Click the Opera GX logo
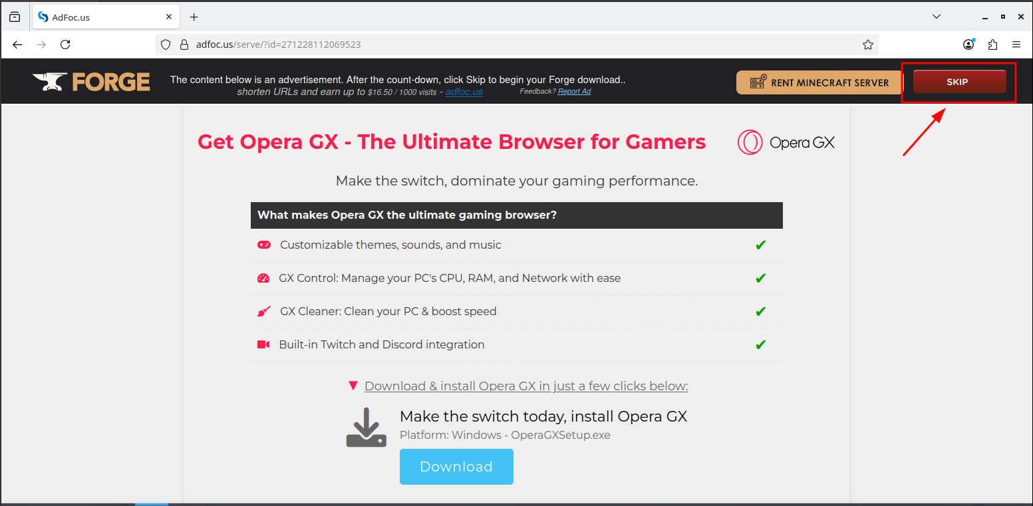The width and height of the screenshot is (1033, 506). click(786, 142)
